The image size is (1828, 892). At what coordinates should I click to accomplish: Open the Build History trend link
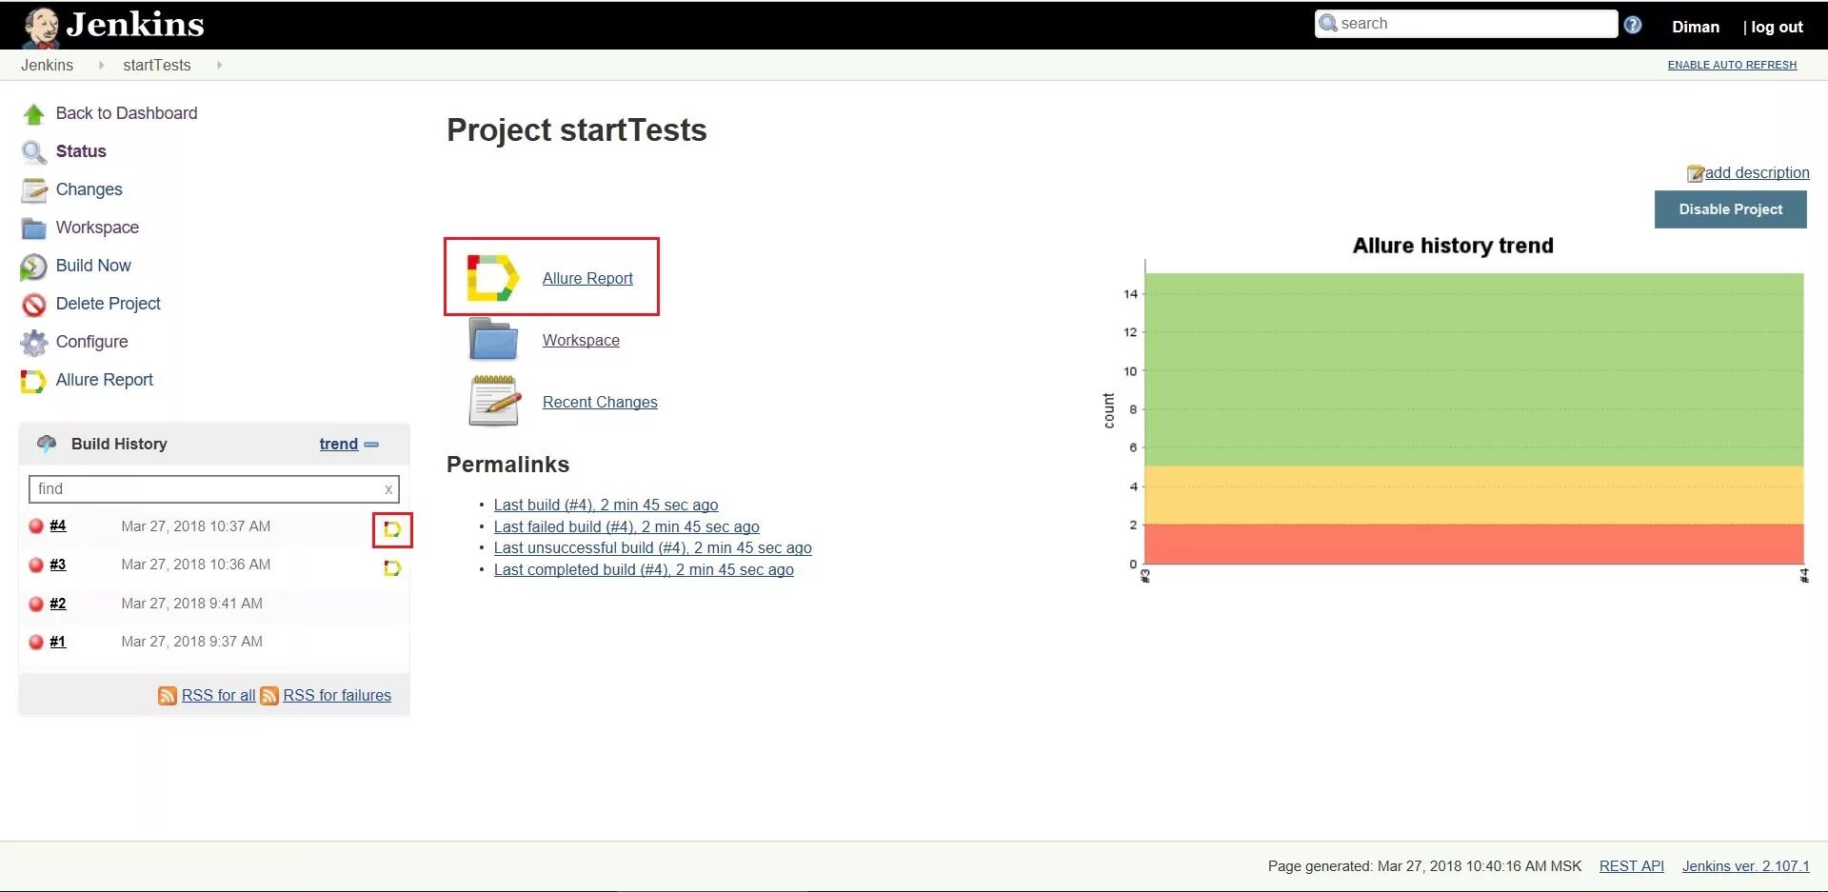point(338,444)
